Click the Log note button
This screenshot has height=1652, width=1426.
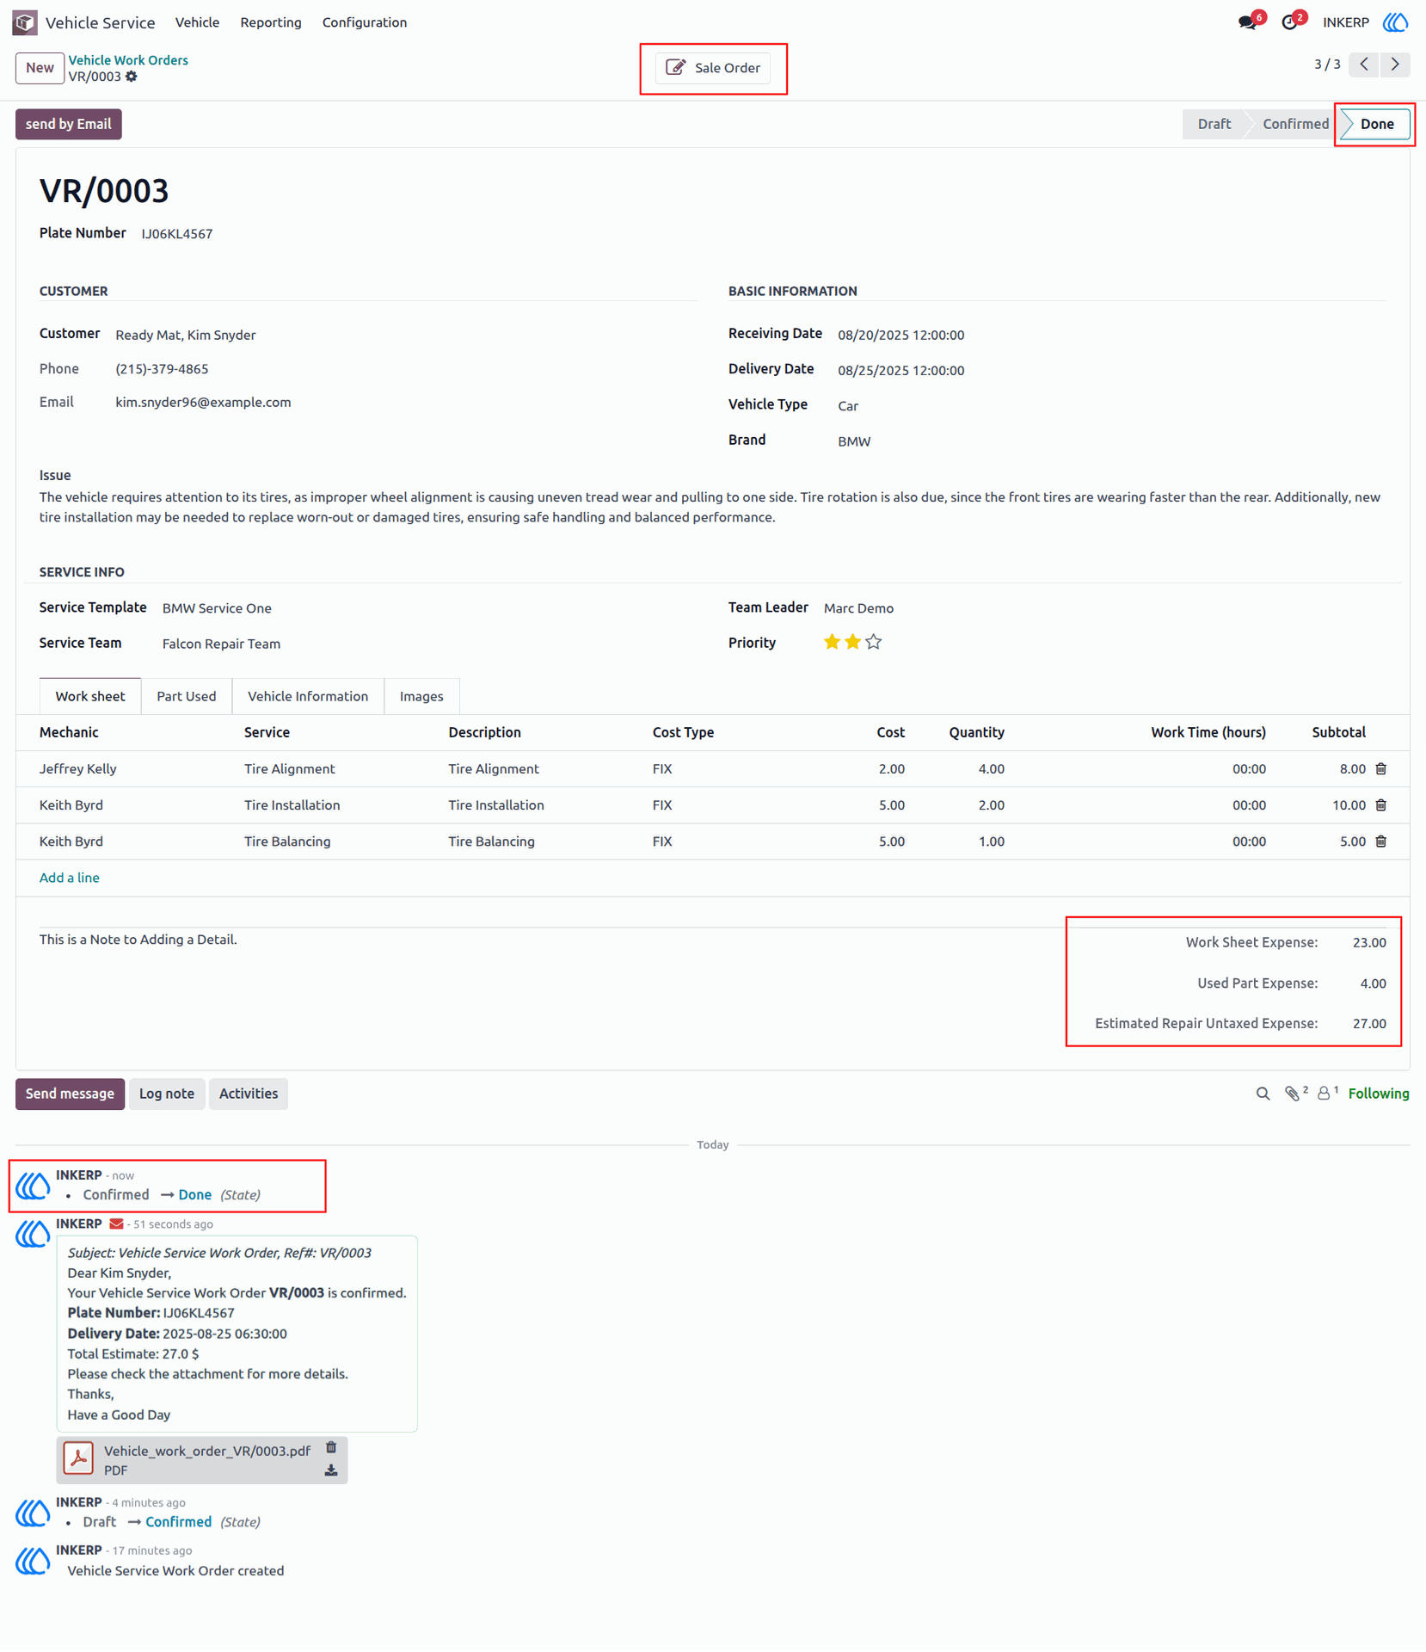pos(167,1094)
